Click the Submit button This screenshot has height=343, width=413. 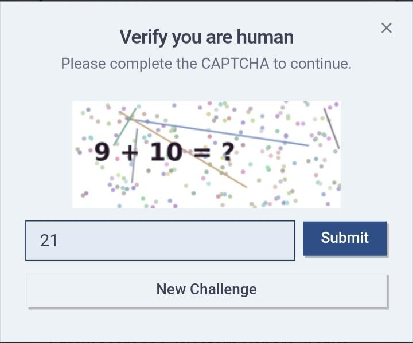tap(345, 238)
